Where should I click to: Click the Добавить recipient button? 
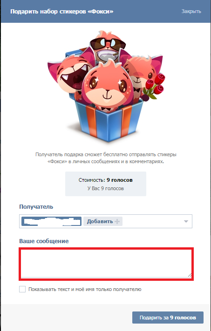pyautogui.click(x=103, y=221)
